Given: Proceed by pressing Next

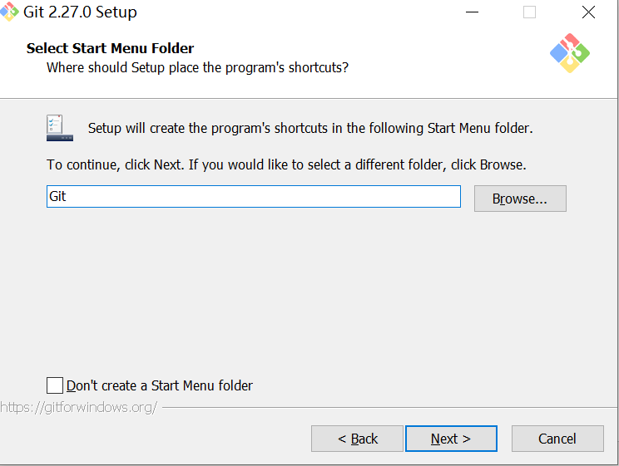Looking at the screenshot, I should (451, 439).
